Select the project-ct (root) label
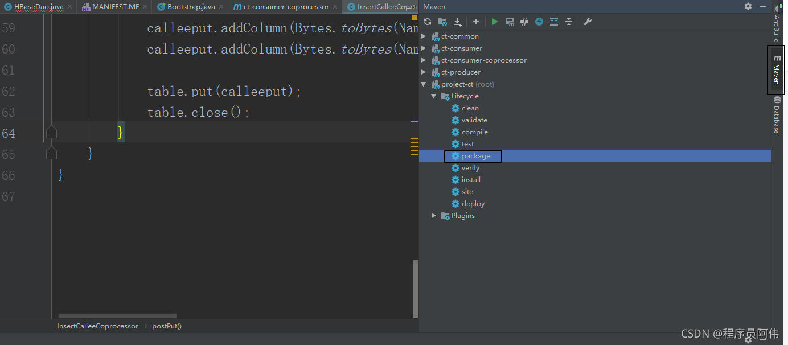This screenshot has height=345, width=788. (x=467, y=84)
